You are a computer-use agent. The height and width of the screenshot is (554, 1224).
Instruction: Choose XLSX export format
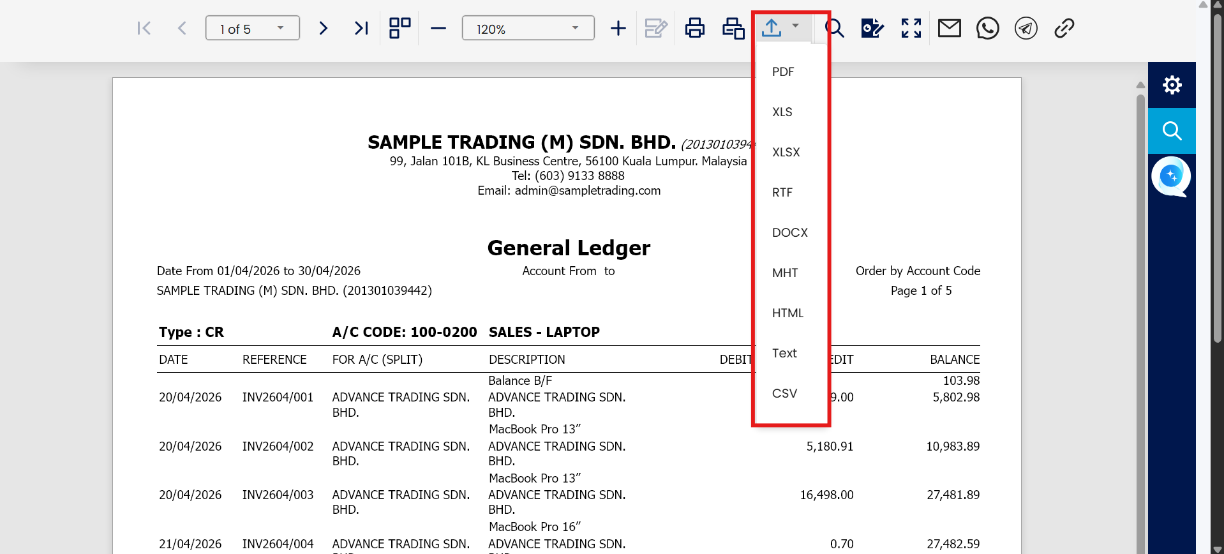[791, 152]
